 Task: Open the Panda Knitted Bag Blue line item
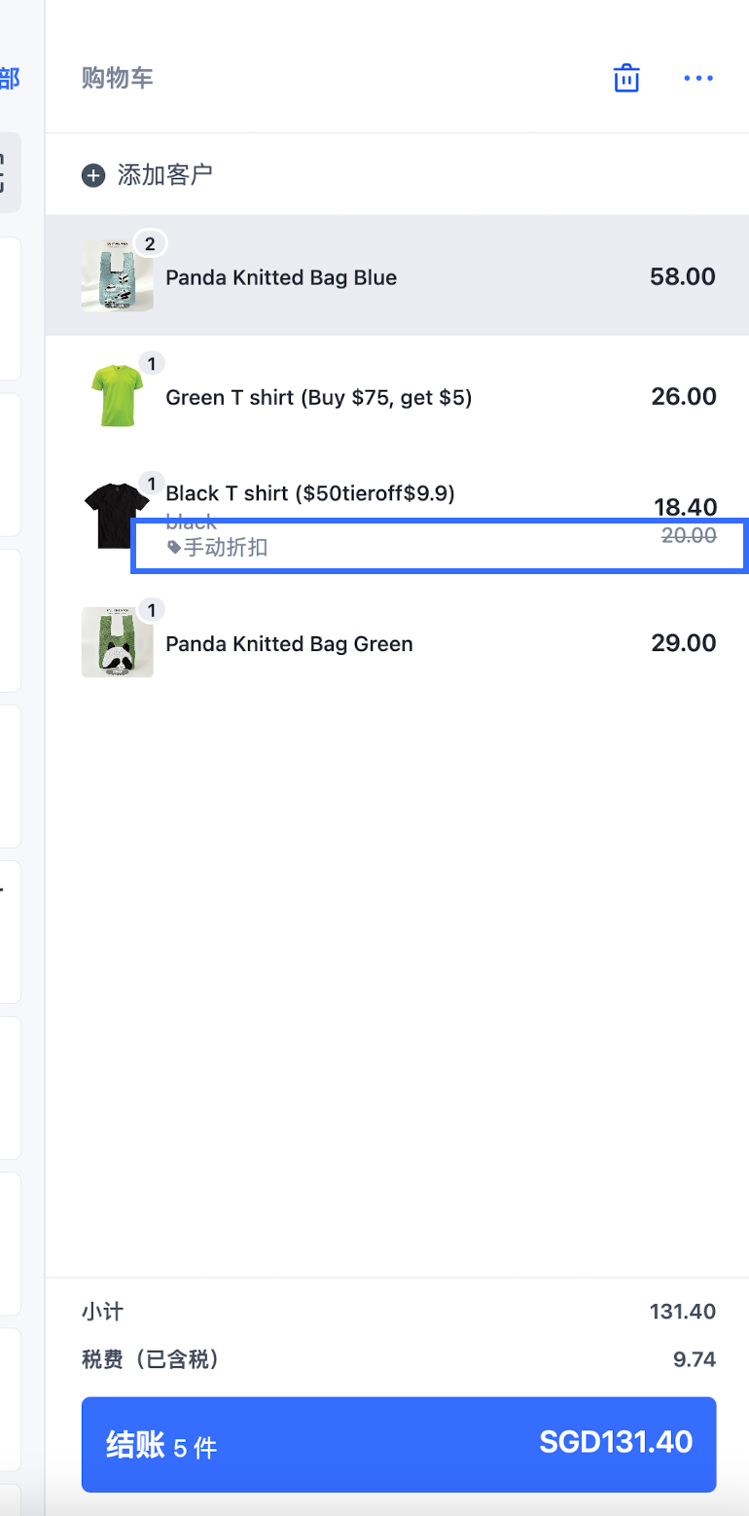point(397,275)
